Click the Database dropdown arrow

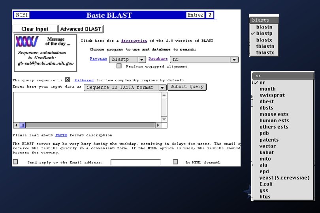(x=234, y=60)
